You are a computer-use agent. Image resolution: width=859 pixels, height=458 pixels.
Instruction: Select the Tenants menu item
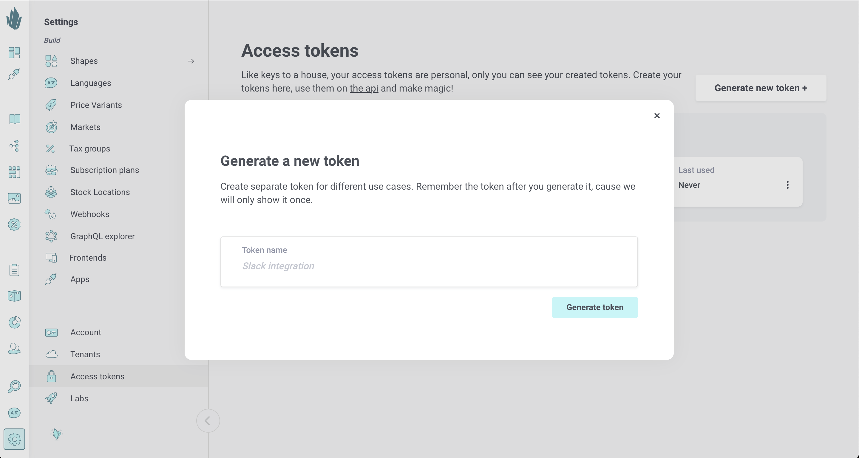point(85,354)
